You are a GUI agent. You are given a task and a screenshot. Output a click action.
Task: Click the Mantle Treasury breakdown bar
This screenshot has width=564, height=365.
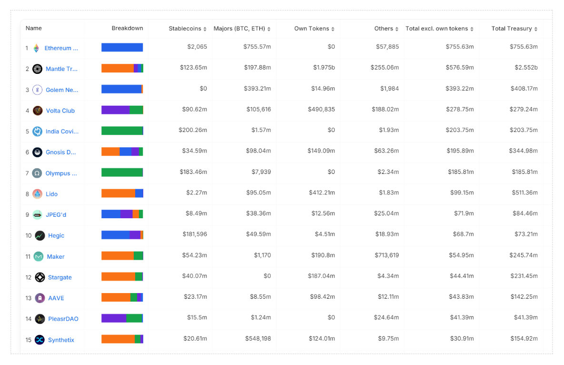pos(122,68)
